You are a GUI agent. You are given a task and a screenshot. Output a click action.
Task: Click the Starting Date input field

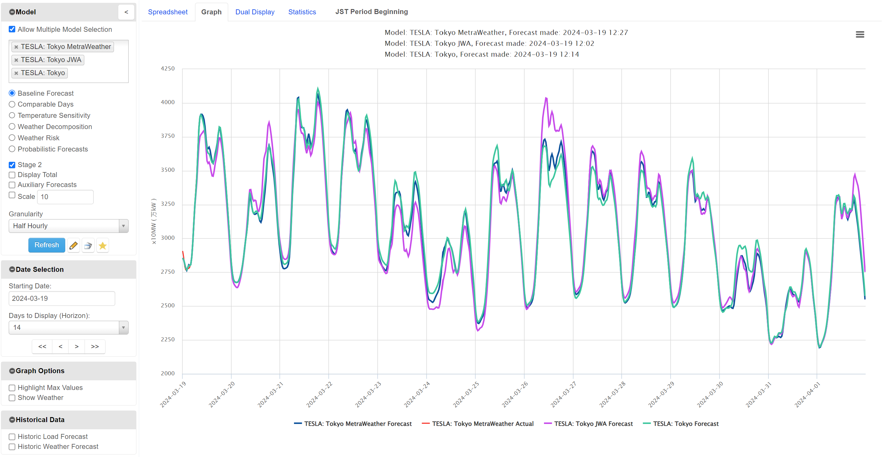pyautogui.click(x=61, y=298)
